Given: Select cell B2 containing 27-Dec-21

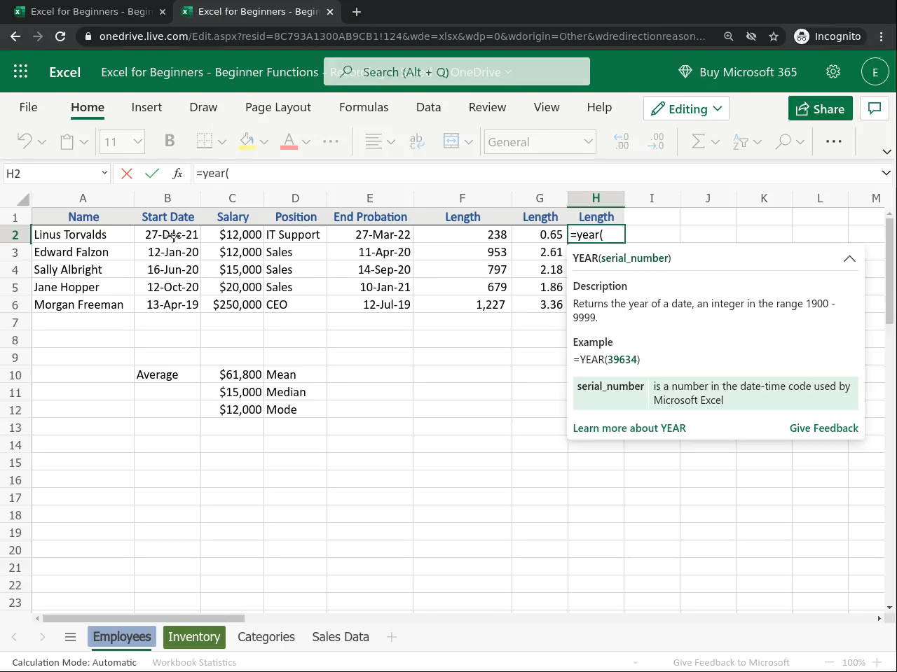Looking at the screenshot, I should point(167,234).
